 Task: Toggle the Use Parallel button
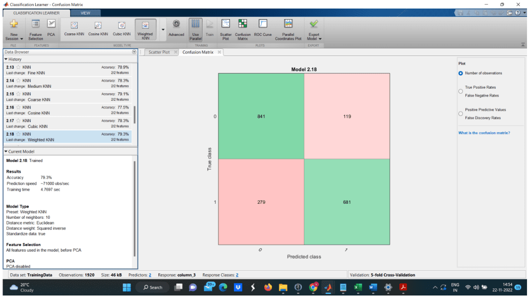(x=195, y=30)
